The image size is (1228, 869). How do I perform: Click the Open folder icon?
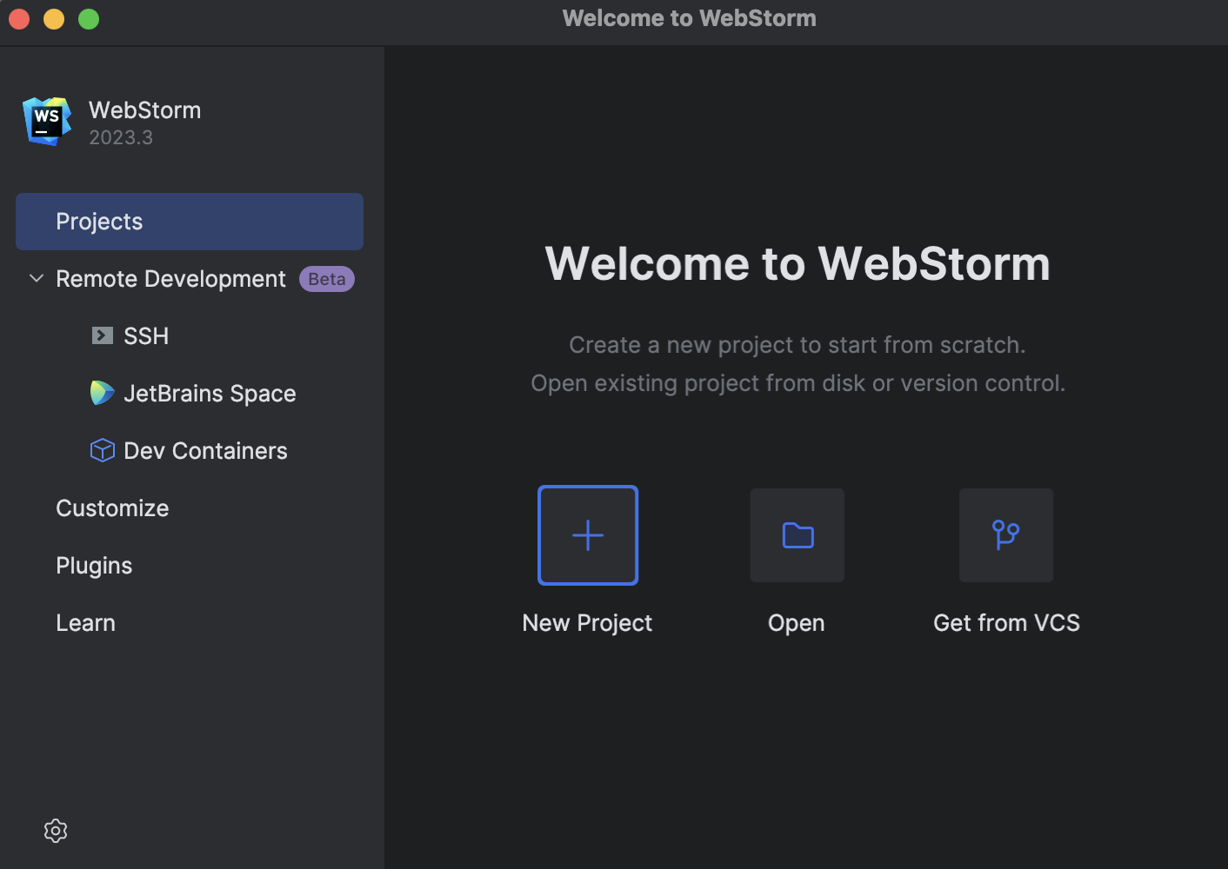[797, 535]
